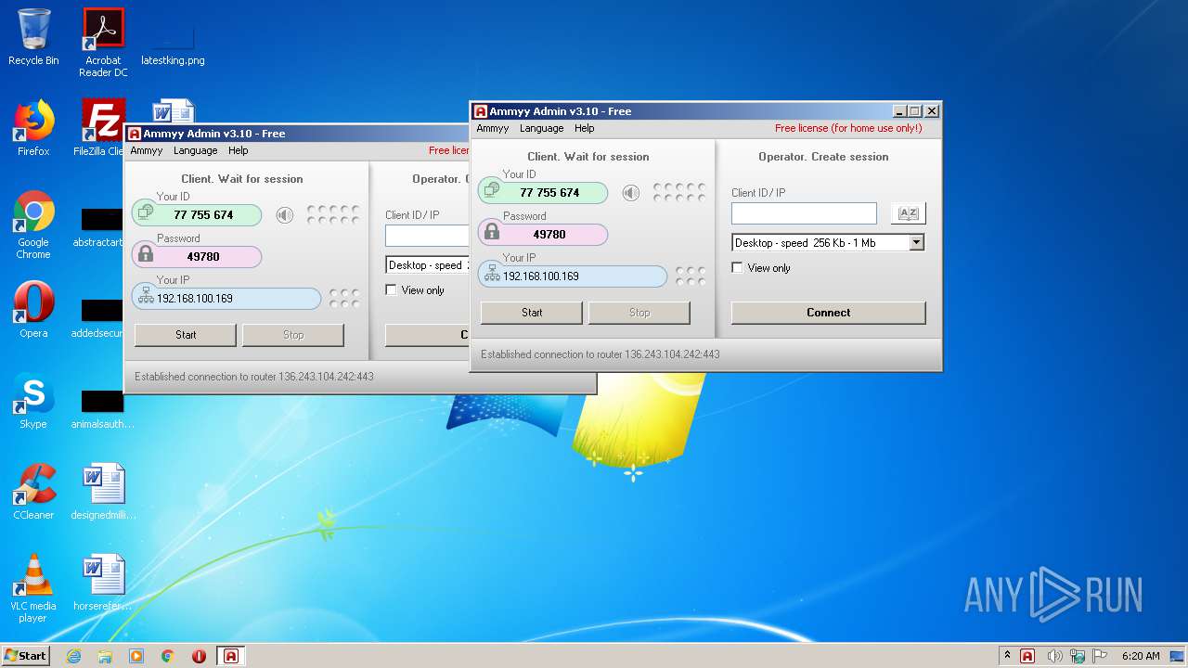Click Your ID 77 755 674 in back window
The image size is (1188, 668).
pos(203,215)
